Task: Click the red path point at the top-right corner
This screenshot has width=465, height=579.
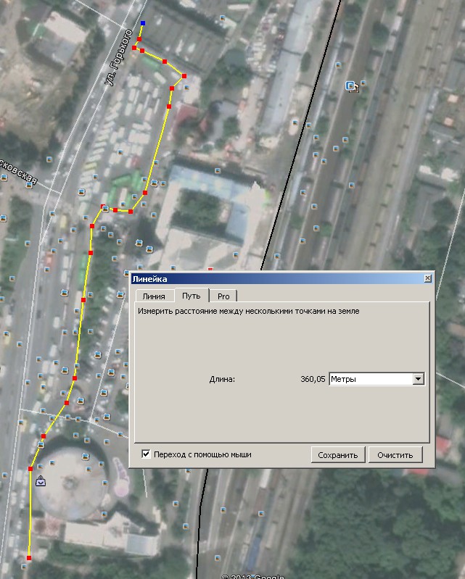Action: 184,75
